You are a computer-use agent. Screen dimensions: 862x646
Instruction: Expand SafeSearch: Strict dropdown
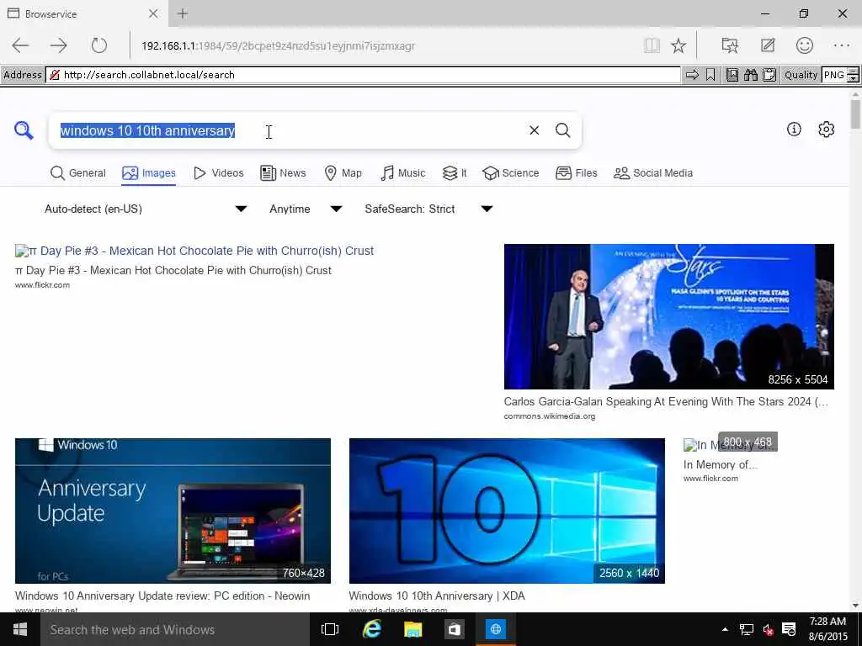click(428, 209)
